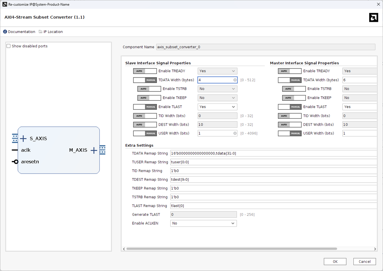The image size is (383, 271).
Task: Expand the S_AXIS interface plus icon
Action: click(23, 138)
